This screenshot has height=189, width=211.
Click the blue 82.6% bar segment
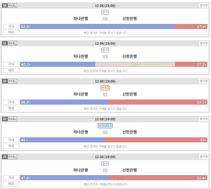coord(97,27)
